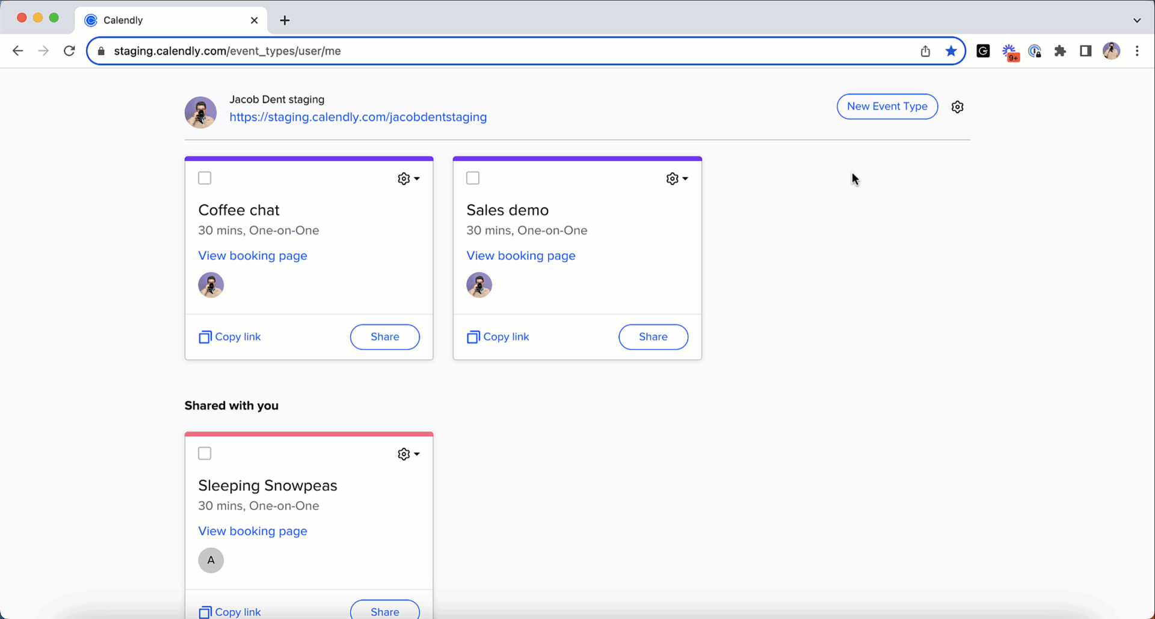
Task: Open View booking page for Sales demo
Action: (521, 256)
